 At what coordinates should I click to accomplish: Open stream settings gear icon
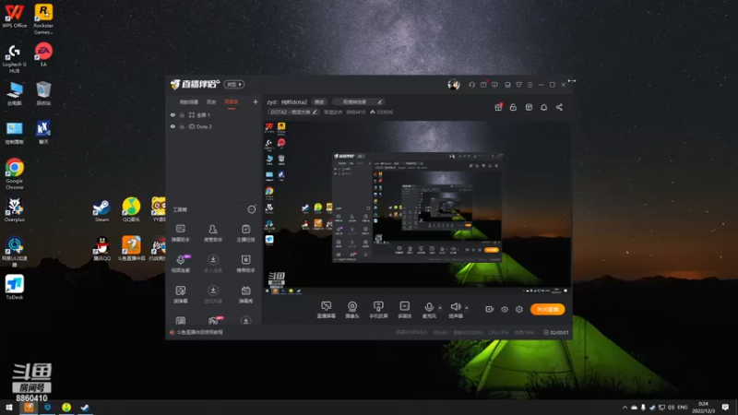[x=519, y=309]
